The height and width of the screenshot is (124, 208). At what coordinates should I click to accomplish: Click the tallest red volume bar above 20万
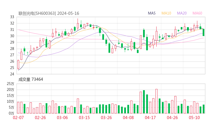click(156, 101)
